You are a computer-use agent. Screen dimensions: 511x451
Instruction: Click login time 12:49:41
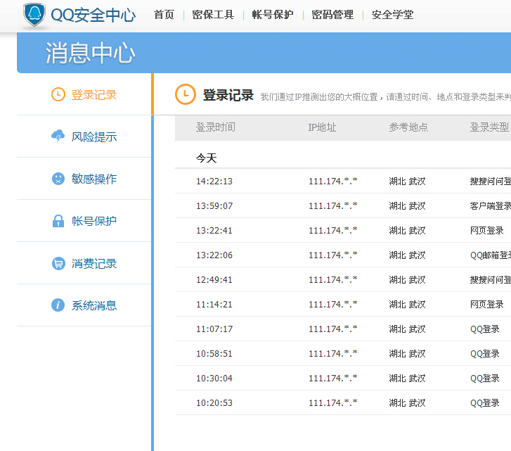[x=214, y=280]
